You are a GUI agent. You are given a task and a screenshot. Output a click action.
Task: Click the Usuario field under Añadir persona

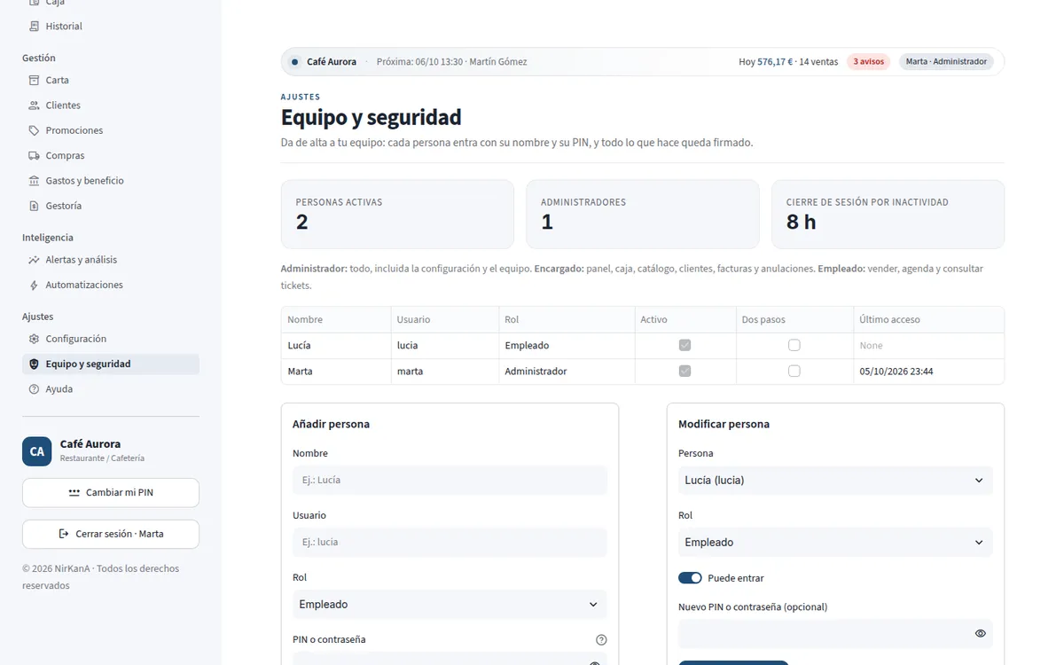point(450,543)
